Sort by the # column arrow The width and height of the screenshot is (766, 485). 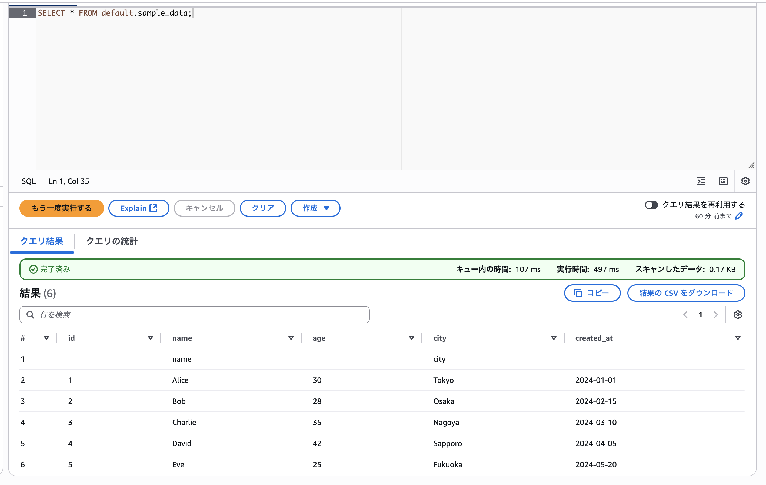(46, 338)
